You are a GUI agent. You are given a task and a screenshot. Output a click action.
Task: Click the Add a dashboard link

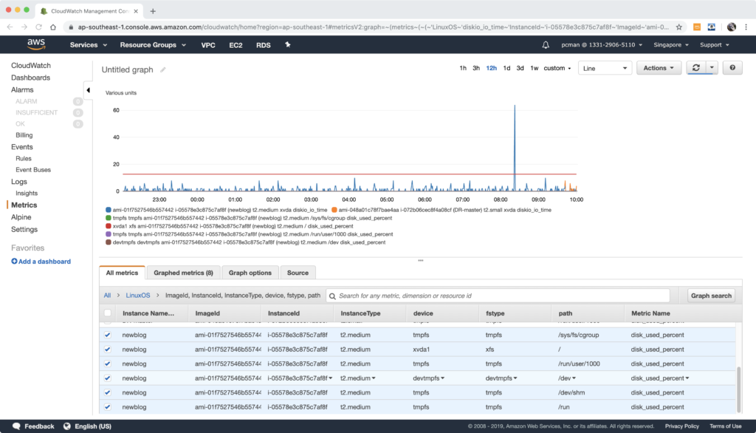pyautogui.click(x=44, y=262)
